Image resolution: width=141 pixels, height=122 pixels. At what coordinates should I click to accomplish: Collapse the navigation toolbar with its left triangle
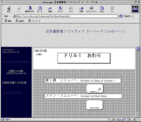(2, 6)
